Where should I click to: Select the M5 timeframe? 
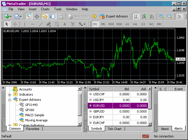pos(103,24)
